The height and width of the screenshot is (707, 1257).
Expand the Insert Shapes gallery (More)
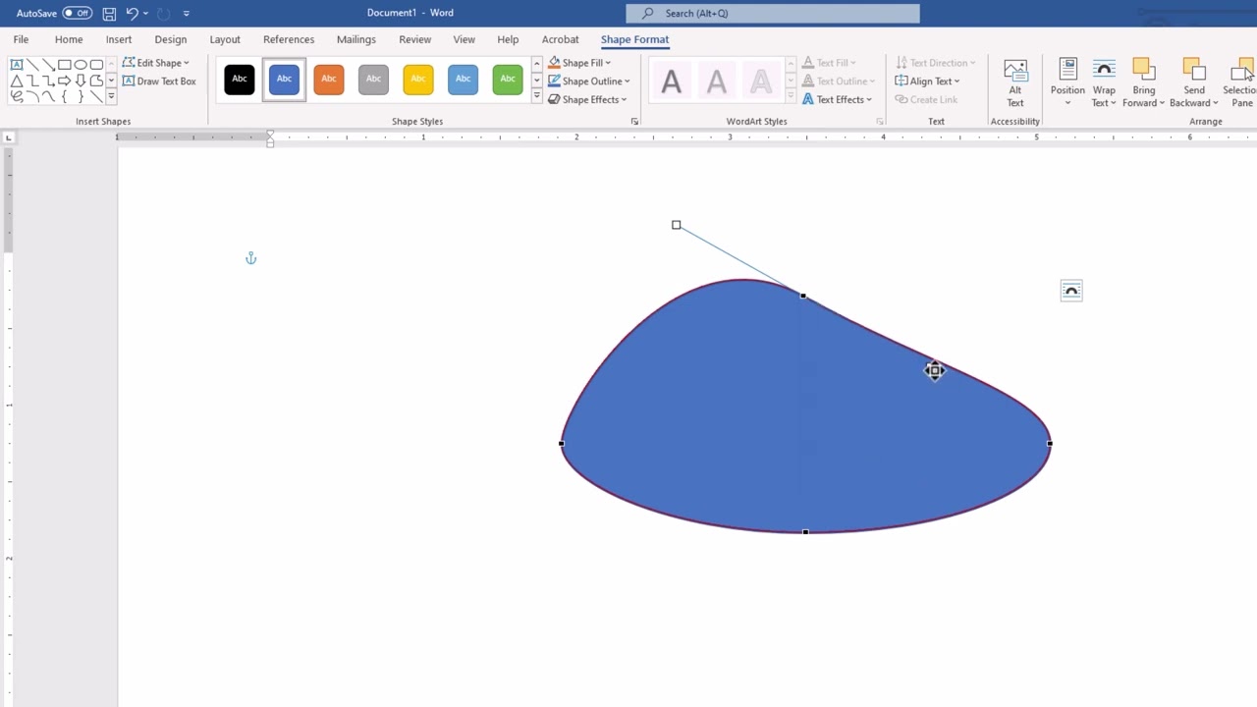pos(111,97)
